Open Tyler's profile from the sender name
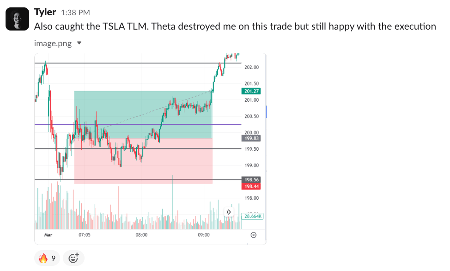Screen dimensions: 450x271 [x=45, y=12]
